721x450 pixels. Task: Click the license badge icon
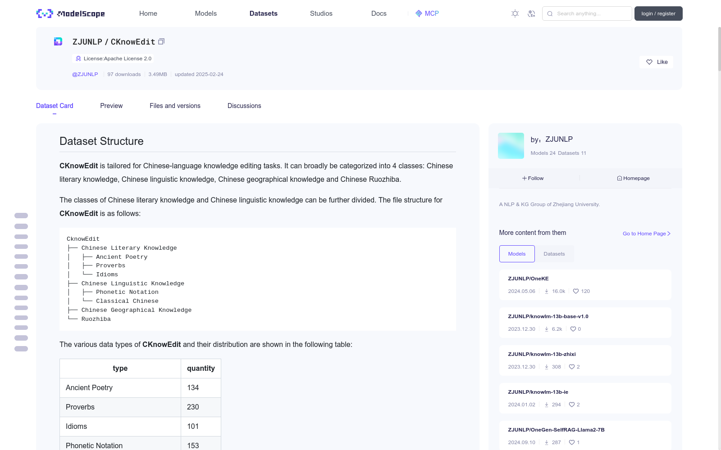78,58
